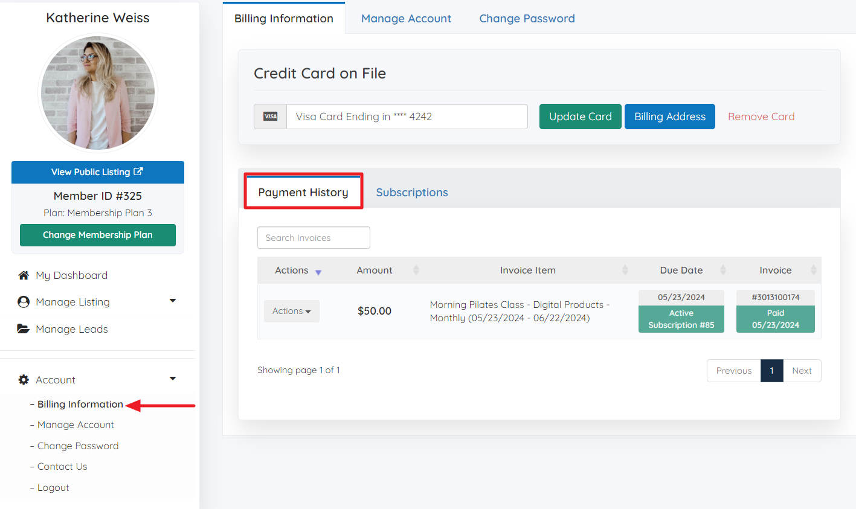Click the Visa card logo icon
The width and height of the screenshot is (856, 509).
tap(271, 117)
